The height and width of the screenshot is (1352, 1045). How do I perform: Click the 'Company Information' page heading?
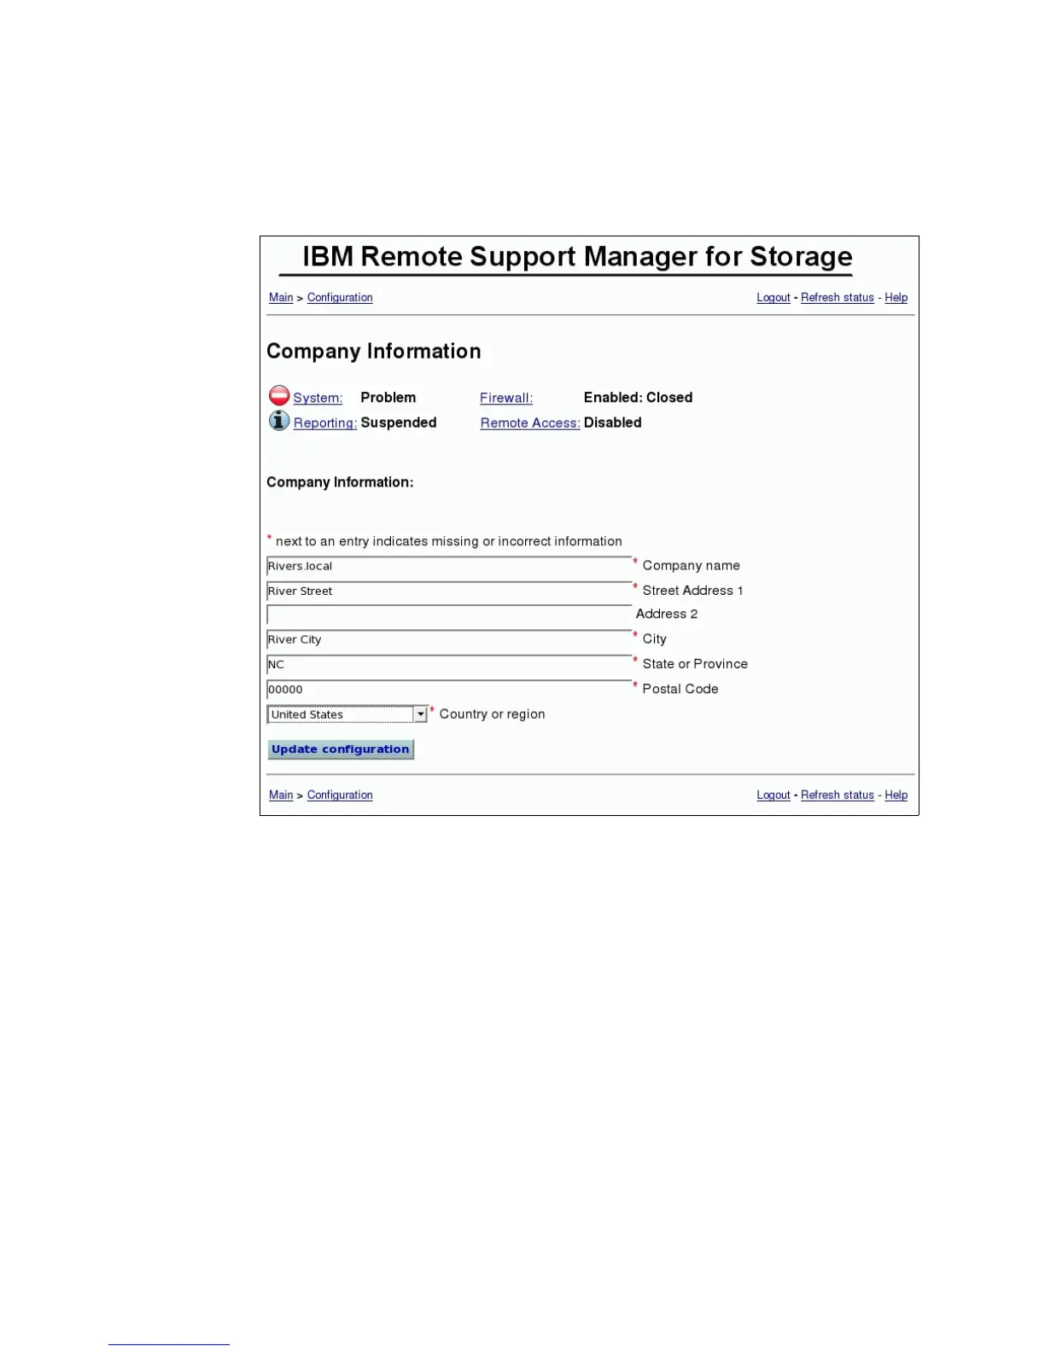(x=374, y=352)
